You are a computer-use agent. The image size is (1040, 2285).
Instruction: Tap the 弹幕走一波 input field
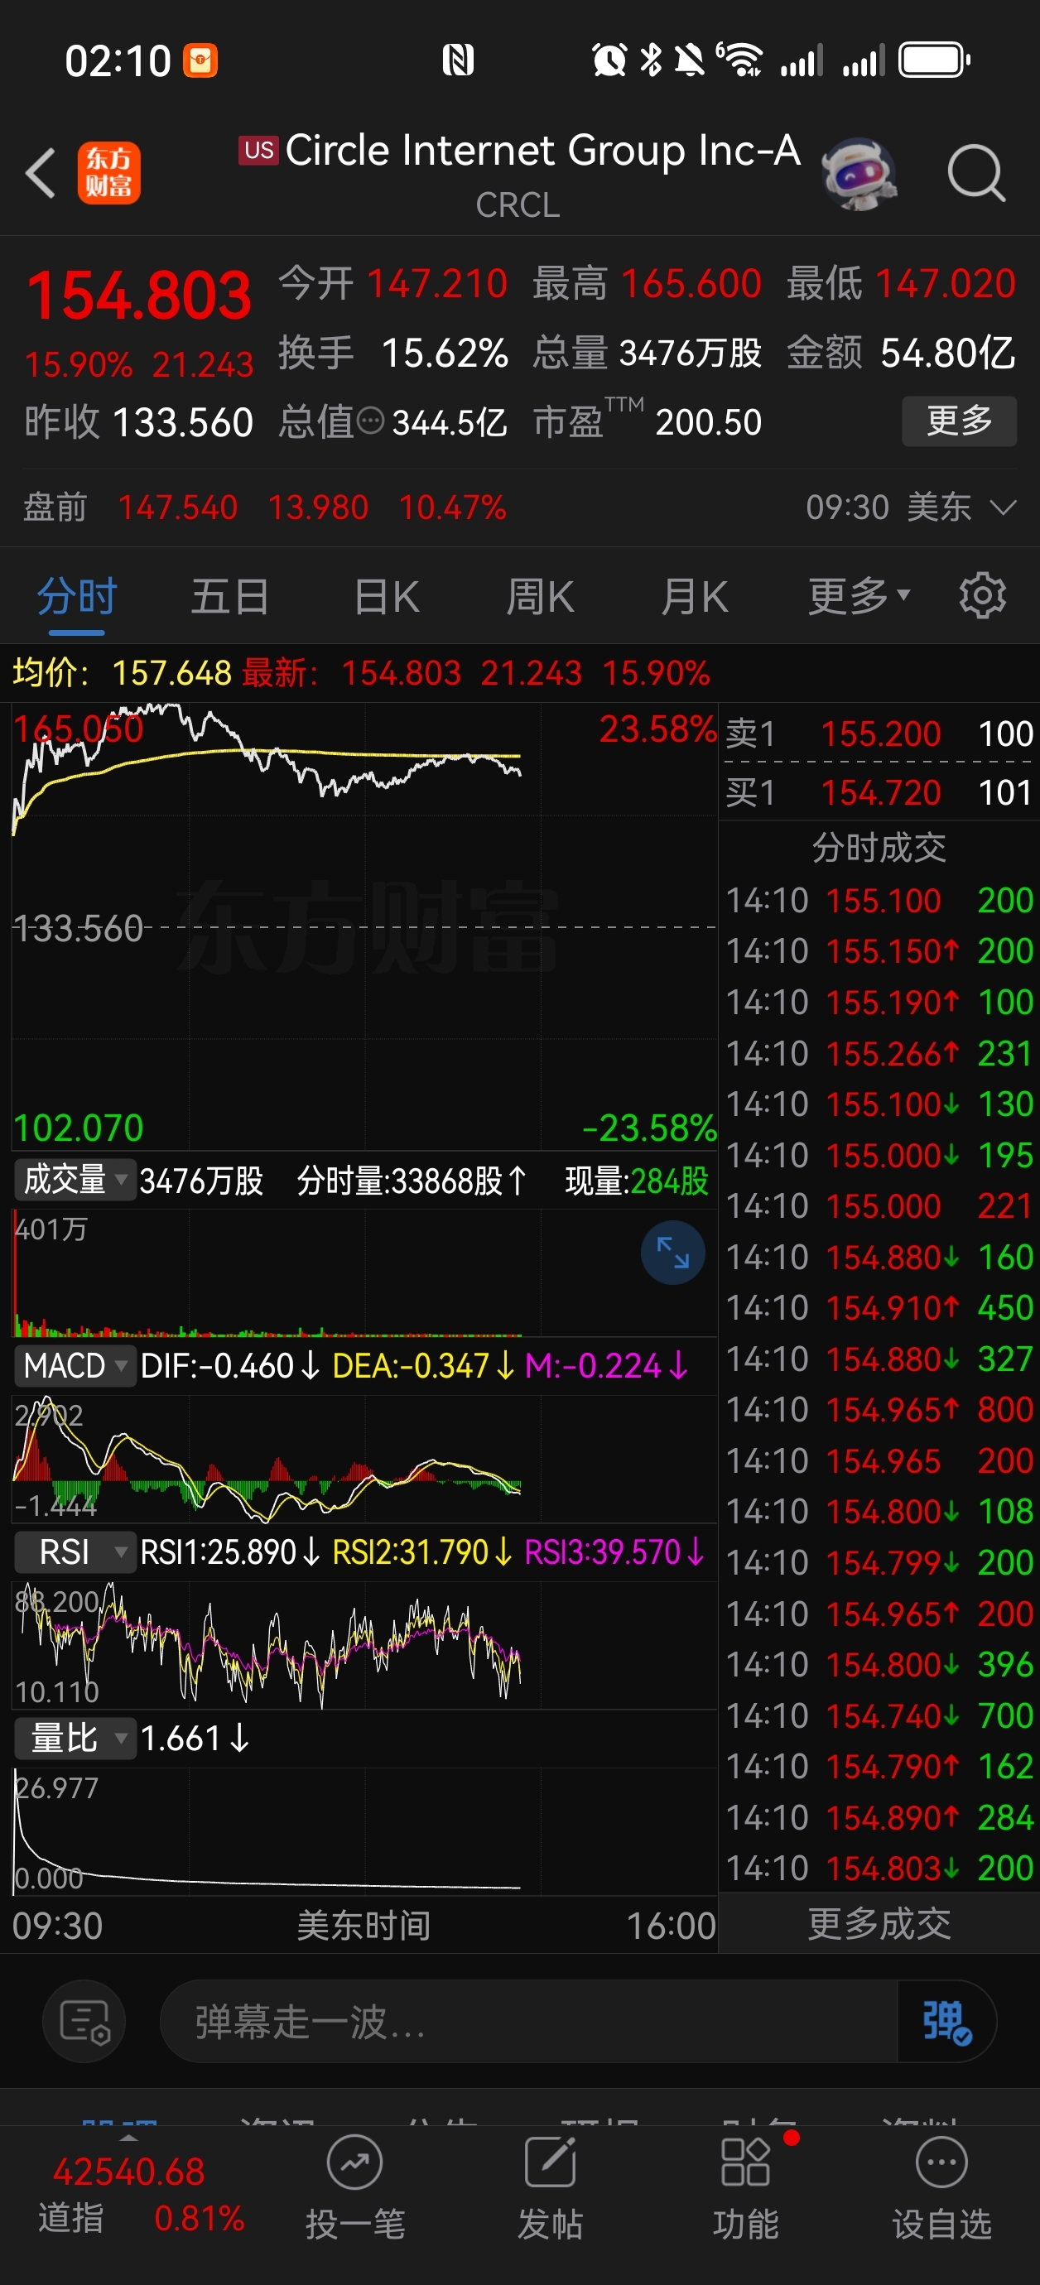coord(529,2022)
